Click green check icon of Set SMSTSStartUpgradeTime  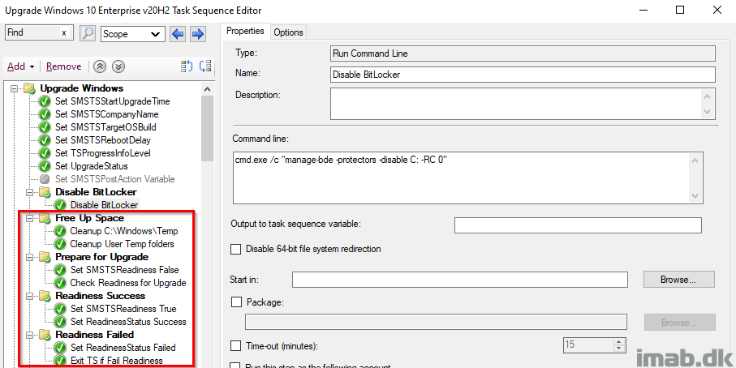(x=45, y=101)
